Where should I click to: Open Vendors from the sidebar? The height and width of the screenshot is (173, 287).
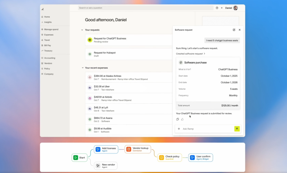click(x=48, y=63)
